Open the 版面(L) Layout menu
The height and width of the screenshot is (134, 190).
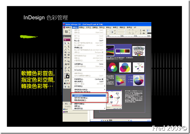tap(82, 27)
